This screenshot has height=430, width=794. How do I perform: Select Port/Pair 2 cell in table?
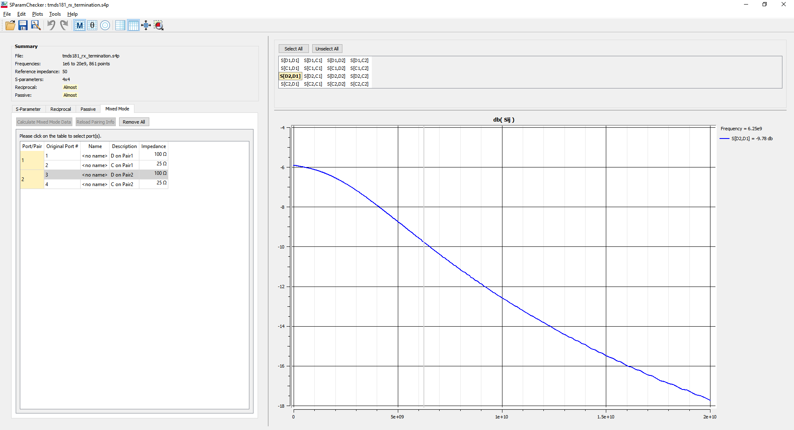point(32,179)
